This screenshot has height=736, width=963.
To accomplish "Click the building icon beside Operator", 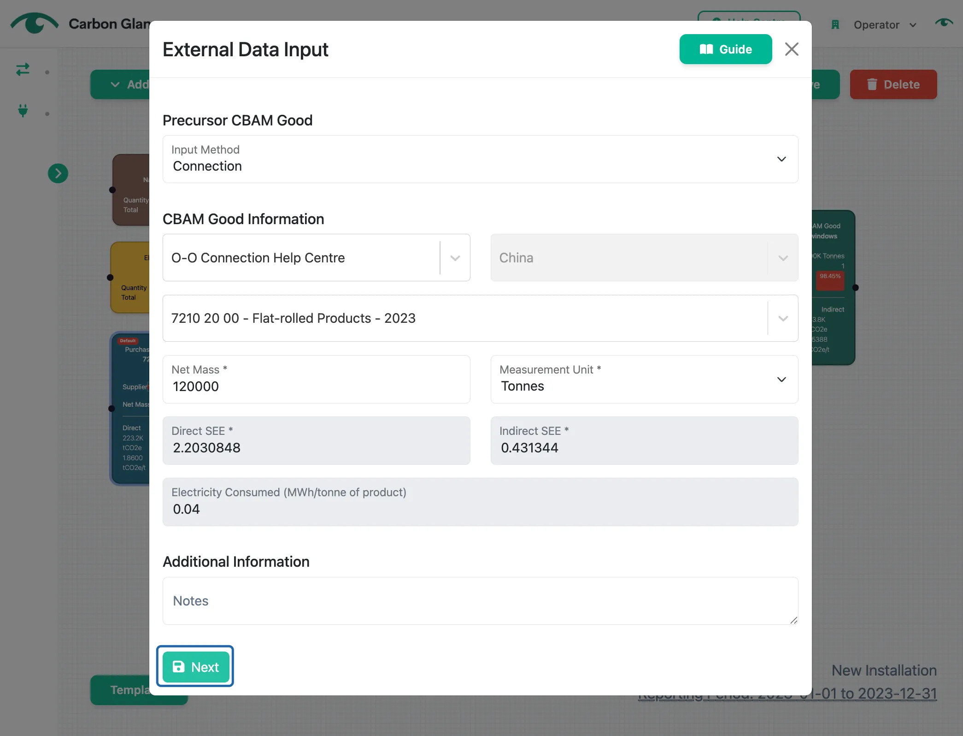I will pos(835,25).
